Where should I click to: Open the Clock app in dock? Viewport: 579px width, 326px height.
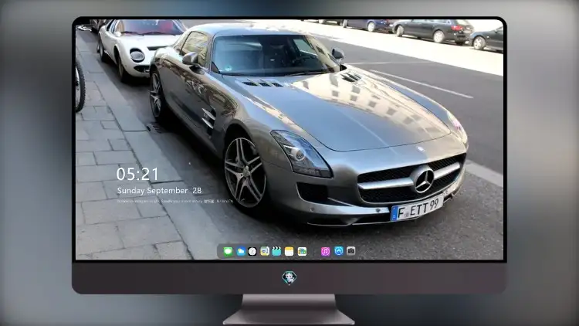pos(252,251)
